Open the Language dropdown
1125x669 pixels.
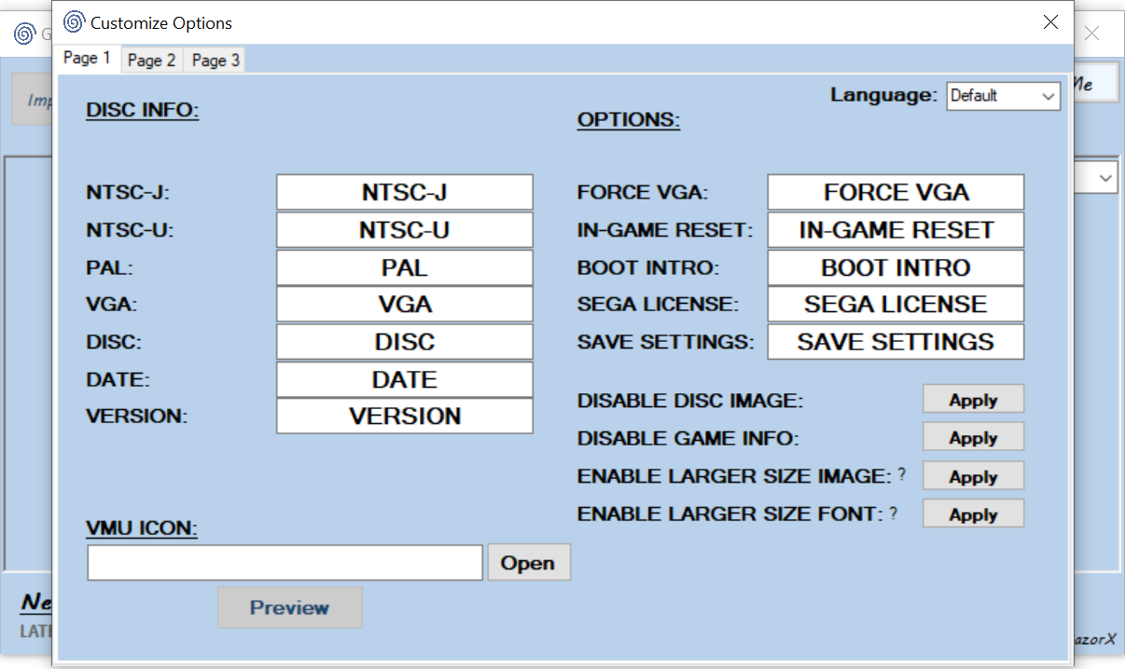pyautogui.click(x=1004, y=96)
